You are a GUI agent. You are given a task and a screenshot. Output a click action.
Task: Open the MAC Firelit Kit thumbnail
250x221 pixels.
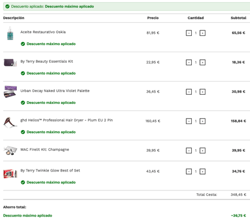(x=10, y=150)
